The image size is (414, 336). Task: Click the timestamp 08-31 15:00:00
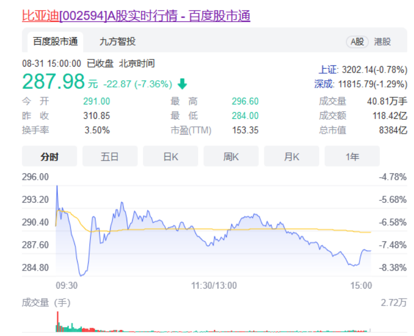pyautogui.click(x=52, y=64)
